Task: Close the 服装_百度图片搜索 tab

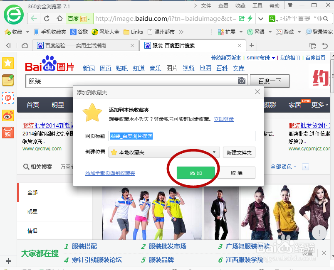Action: 240,45
